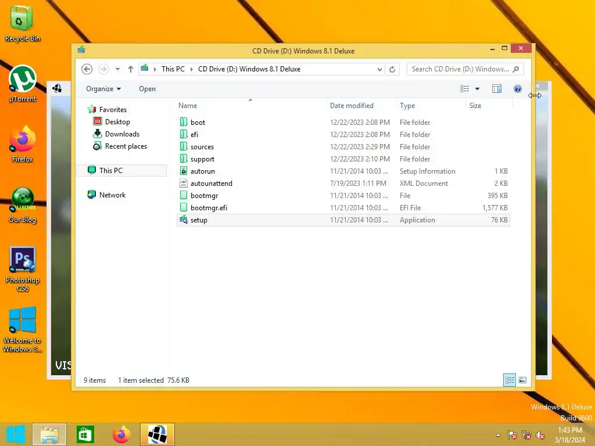595x446 pixels.
Task: Select the bootmgr file row
Action: click(343, 195)
